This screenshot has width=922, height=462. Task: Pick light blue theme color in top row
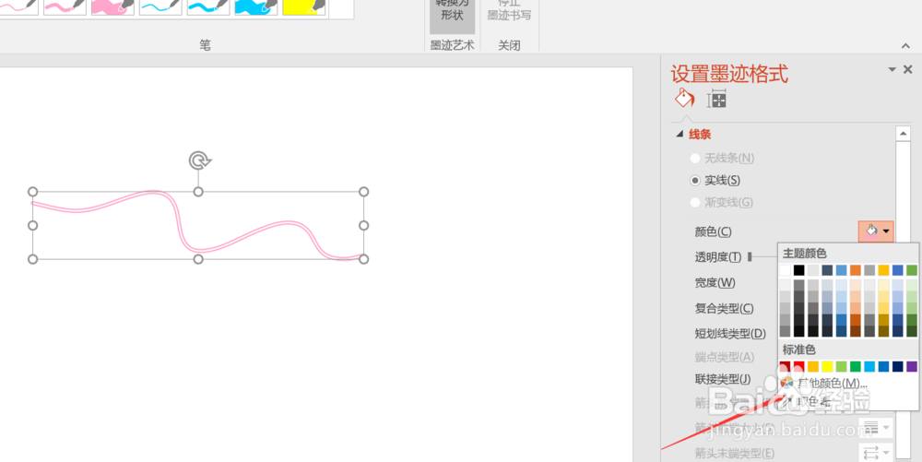click(842, 270)
